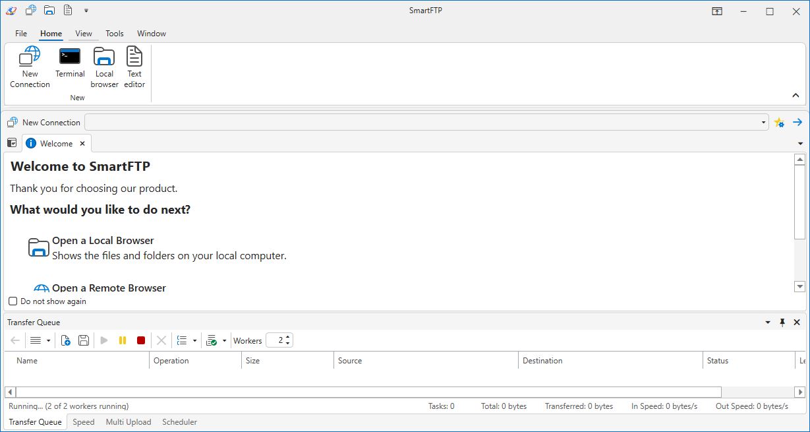
Task: Click the grey play icon to start queue
Action: (x=104, y=340)
